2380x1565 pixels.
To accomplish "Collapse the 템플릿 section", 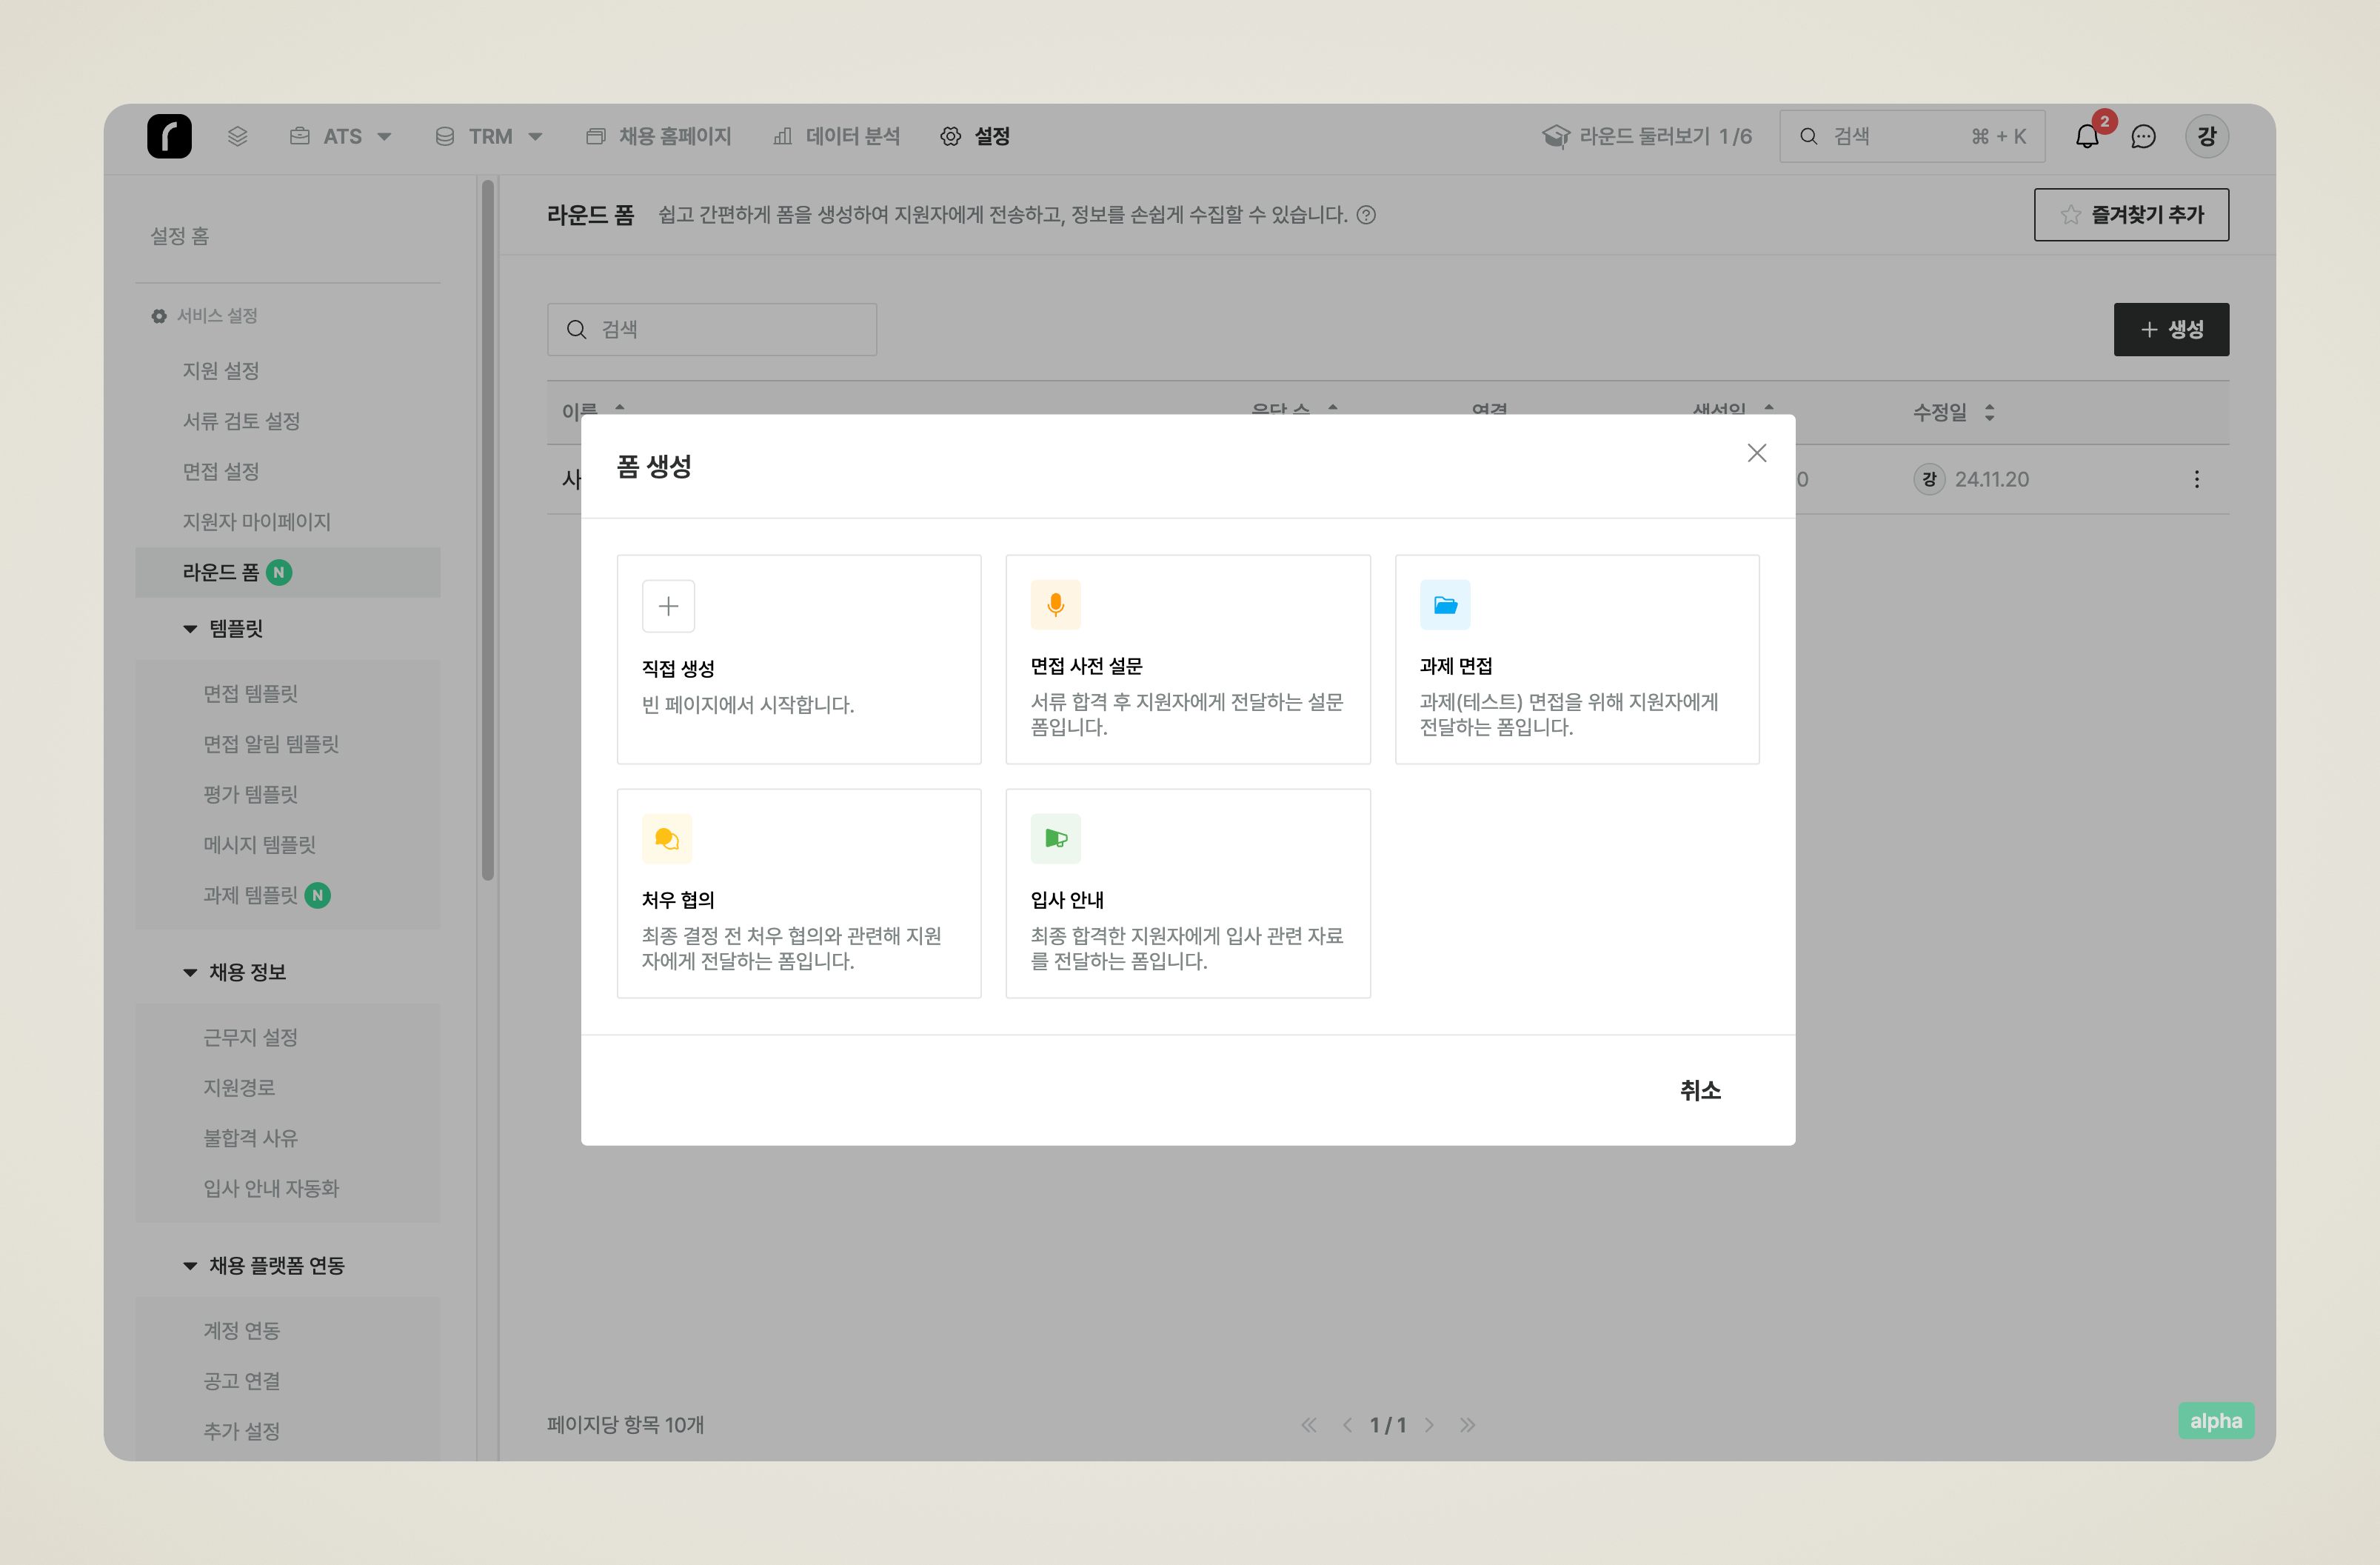I will (x=190, y=629).
